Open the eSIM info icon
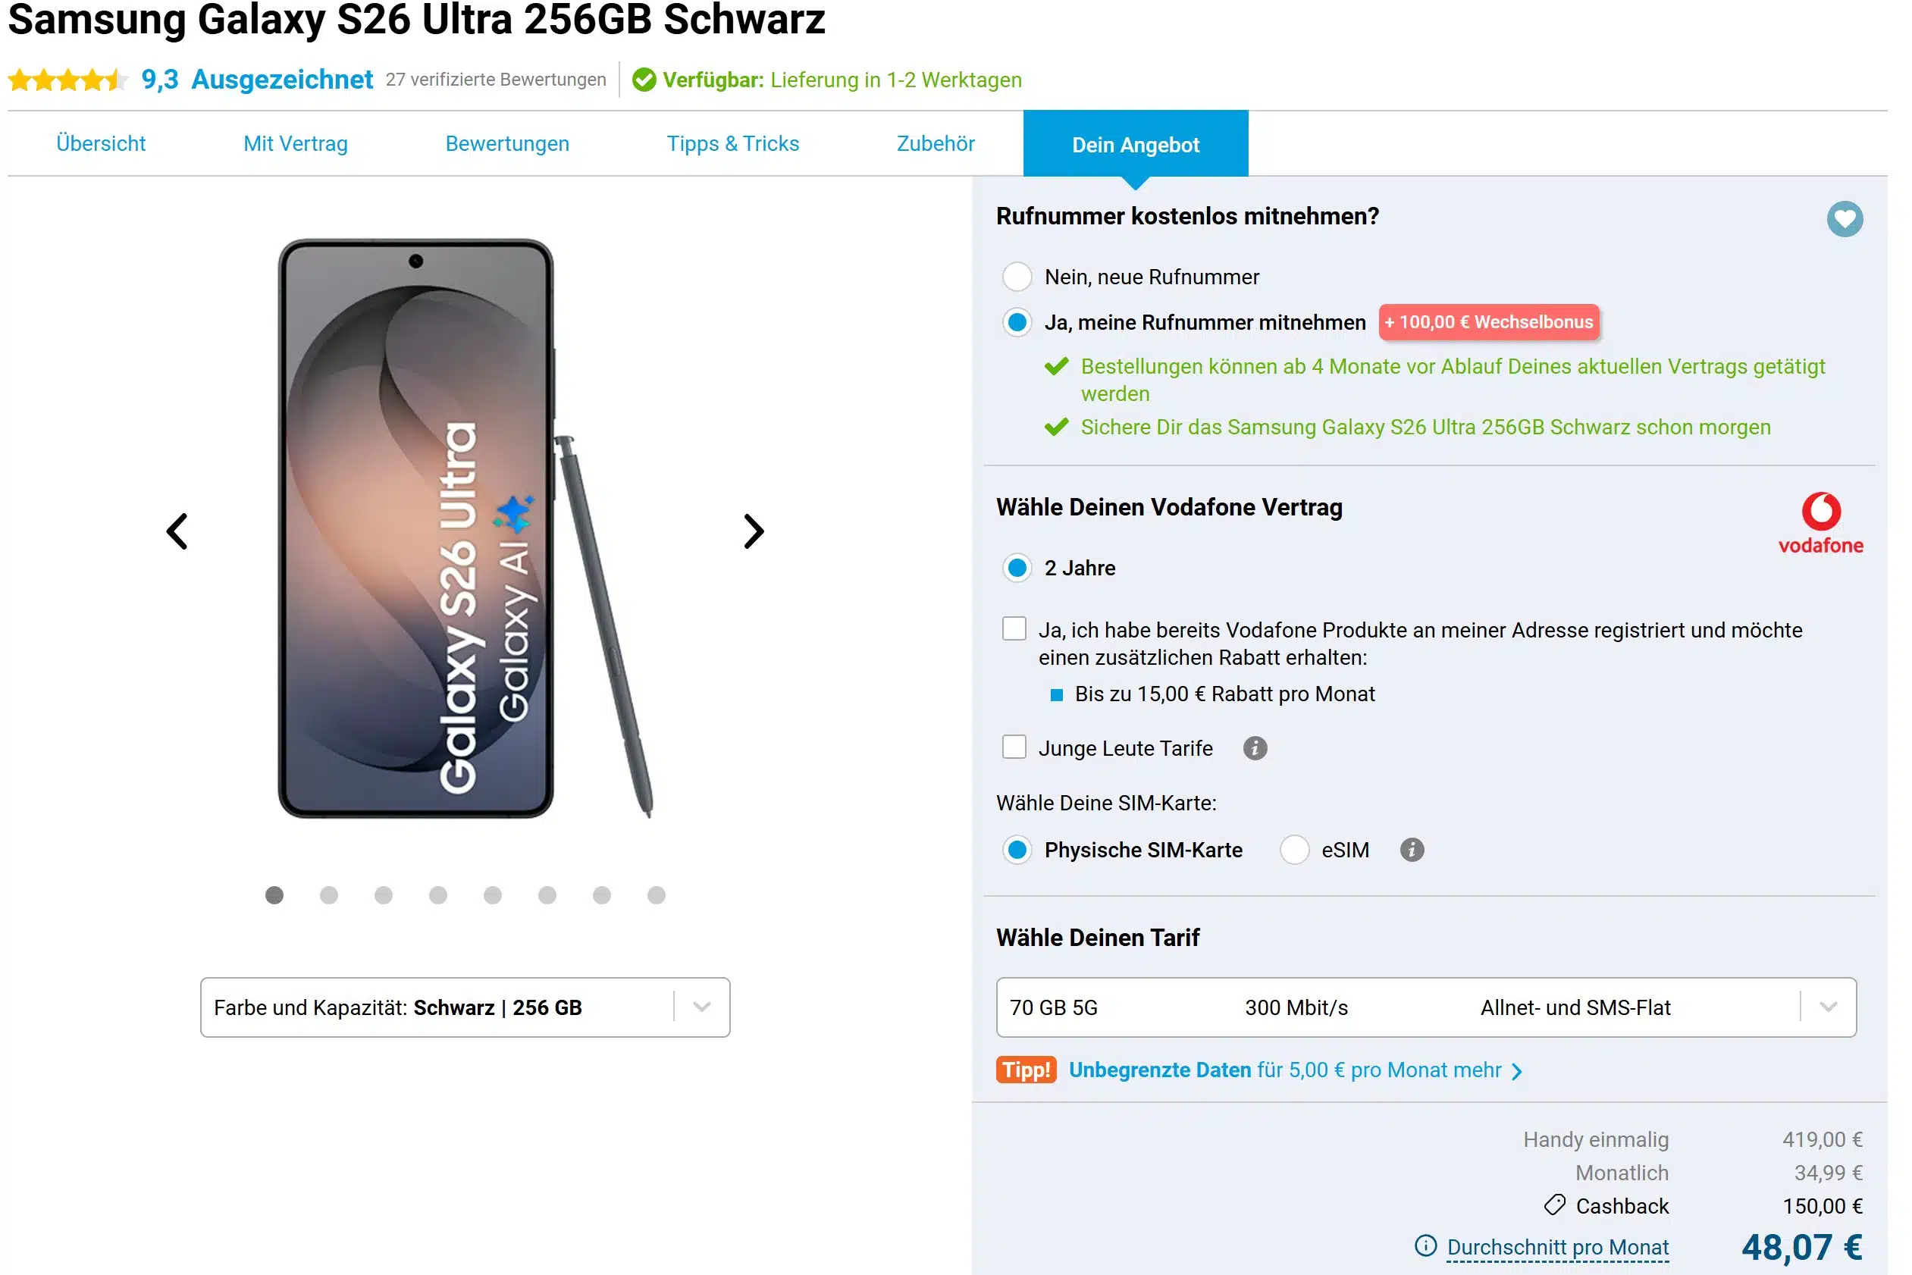1912x1275 pixels. coord(1412,849)
